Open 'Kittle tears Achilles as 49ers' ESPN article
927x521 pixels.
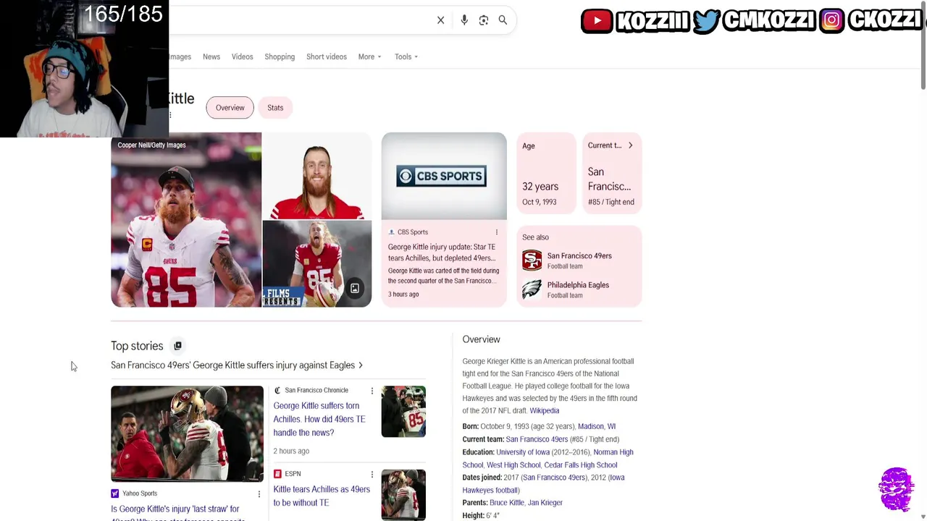[322, 496]
